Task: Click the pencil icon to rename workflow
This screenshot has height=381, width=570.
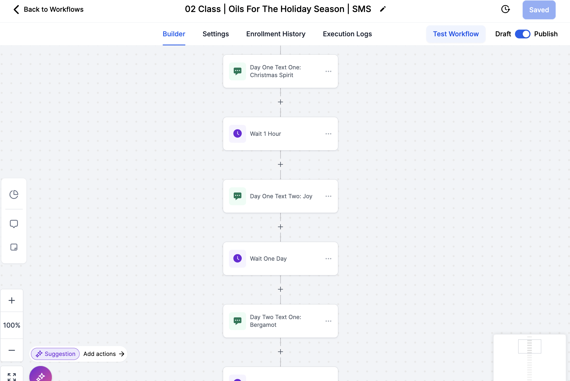Action: click(383, 9)
